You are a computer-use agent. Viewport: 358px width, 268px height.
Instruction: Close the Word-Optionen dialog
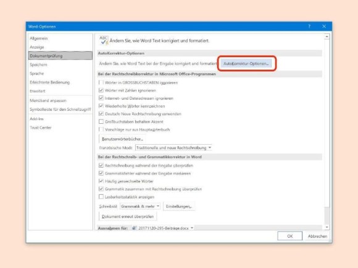pos(324,26)
